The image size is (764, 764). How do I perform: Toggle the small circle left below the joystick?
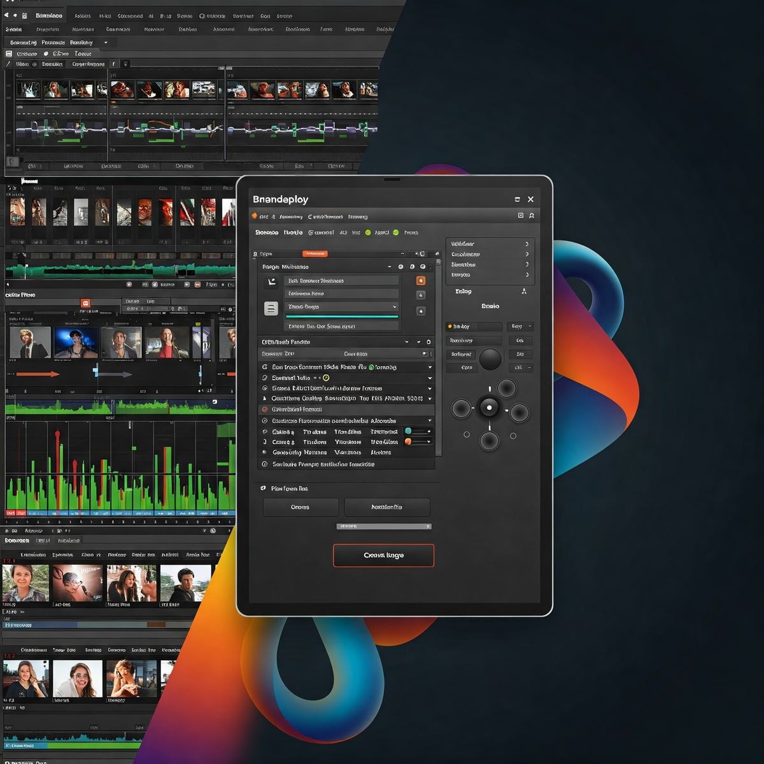click(467, 435)
